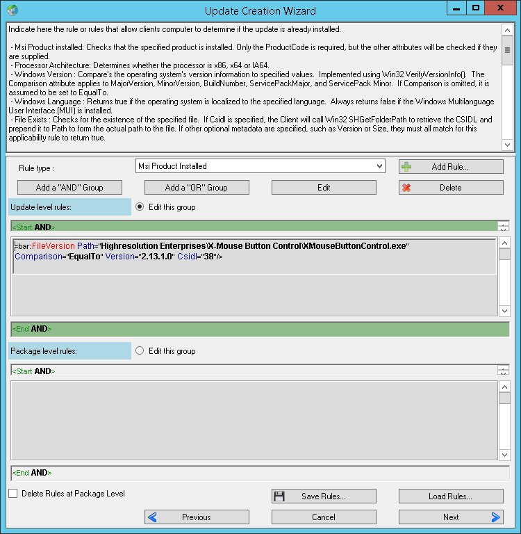This screenshot has width=521, height=534.
Task: Click stepper on Package level Start AND bar
Action: (504, 371)
